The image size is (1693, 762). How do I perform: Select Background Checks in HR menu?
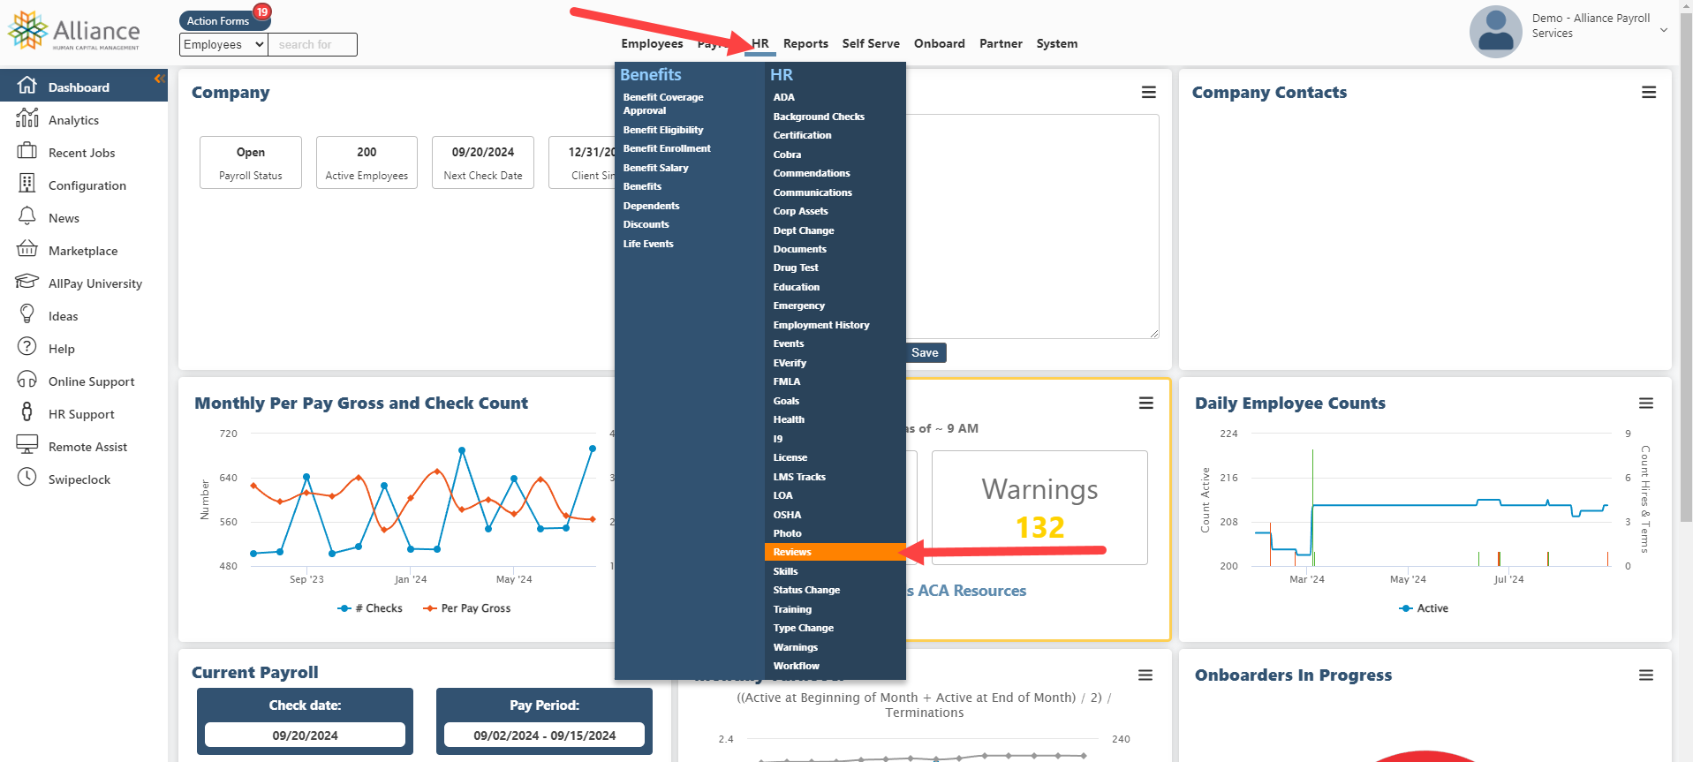click(819, 117)
